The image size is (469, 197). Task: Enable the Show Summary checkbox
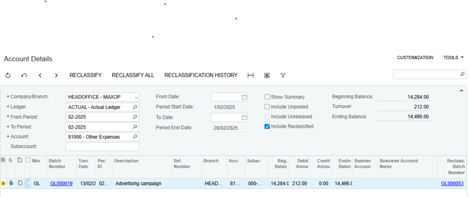pos(267,97)
